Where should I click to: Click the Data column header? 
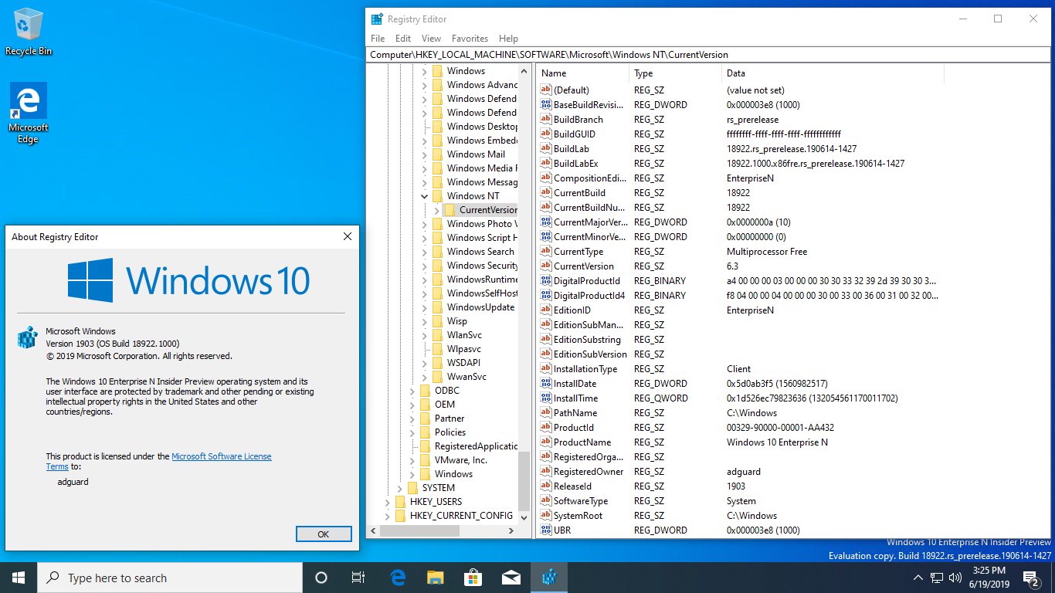pos(833,73)
